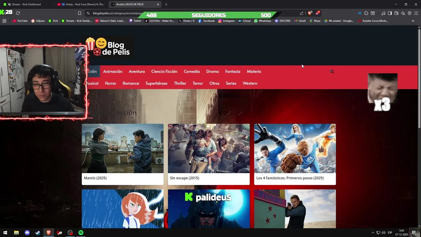Open the Stream - Kick Dashb... bookmark
Image resolution: width=421 pixels, height=237 pixels.
[x=76, y=21]
